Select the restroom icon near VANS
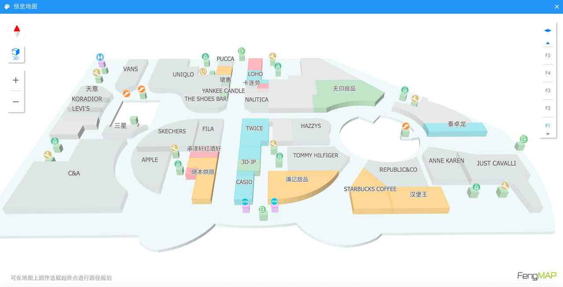Image resolution: width=563 pixels, height=287 pixels. 100,57
